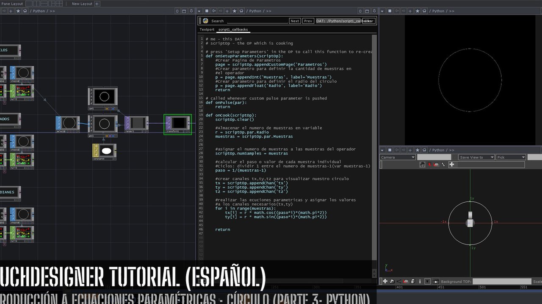Click timeline marker 501
This screenshot has width=542, height=304.
click(x=483, y=287)
